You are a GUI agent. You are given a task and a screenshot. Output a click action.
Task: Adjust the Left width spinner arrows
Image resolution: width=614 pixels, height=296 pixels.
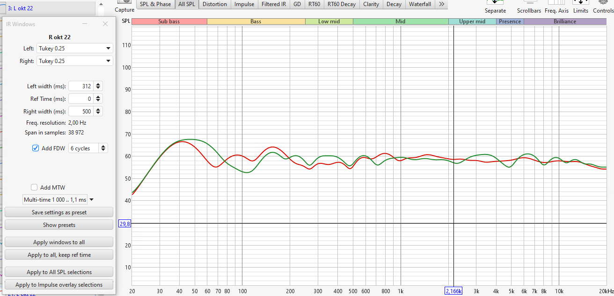tap(98, 86)
